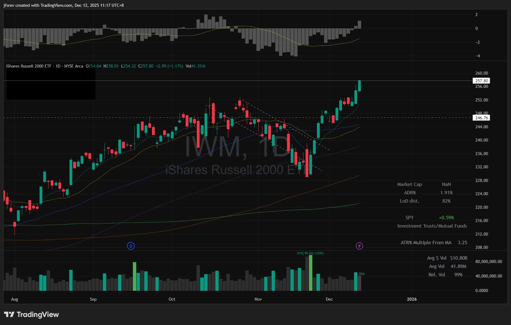
Task: Click the TradingView logo
Action: pos(32,315)
